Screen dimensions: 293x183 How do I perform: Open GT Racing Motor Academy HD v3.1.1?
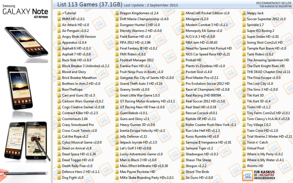click(x=147, y=101)
